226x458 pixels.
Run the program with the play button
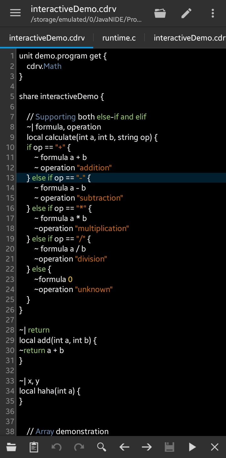click(192, 447)
